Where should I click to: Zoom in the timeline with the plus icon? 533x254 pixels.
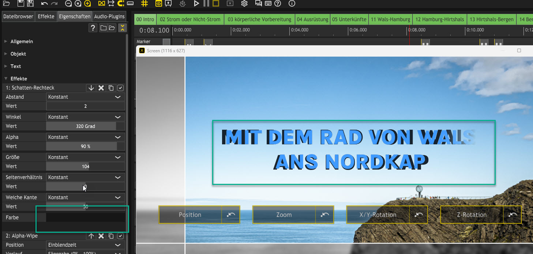click(87, 4)
